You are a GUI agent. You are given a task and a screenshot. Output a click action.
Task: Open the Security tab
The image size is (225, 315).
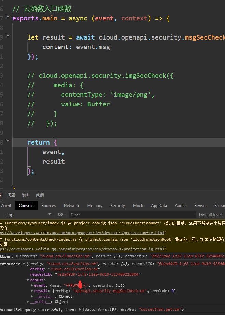(x=117, y=205)
